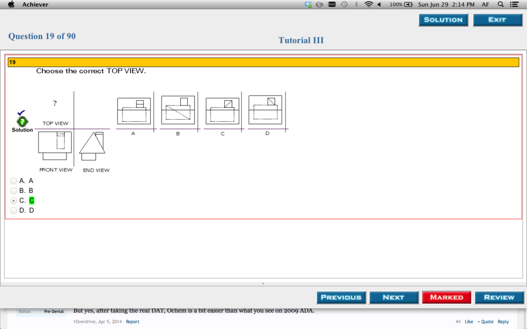Viewport: 527px width, 329px height.
Task: Click top view drawing option B
Action: pos(178,110)
